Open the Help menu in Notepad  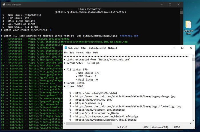(95, 52)
